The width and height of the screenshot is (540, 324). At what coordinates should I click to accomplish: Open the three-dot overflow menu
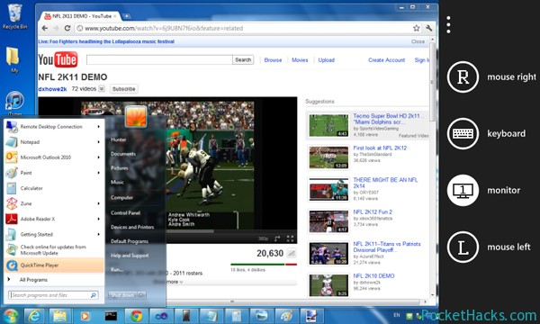click(448, 24)
